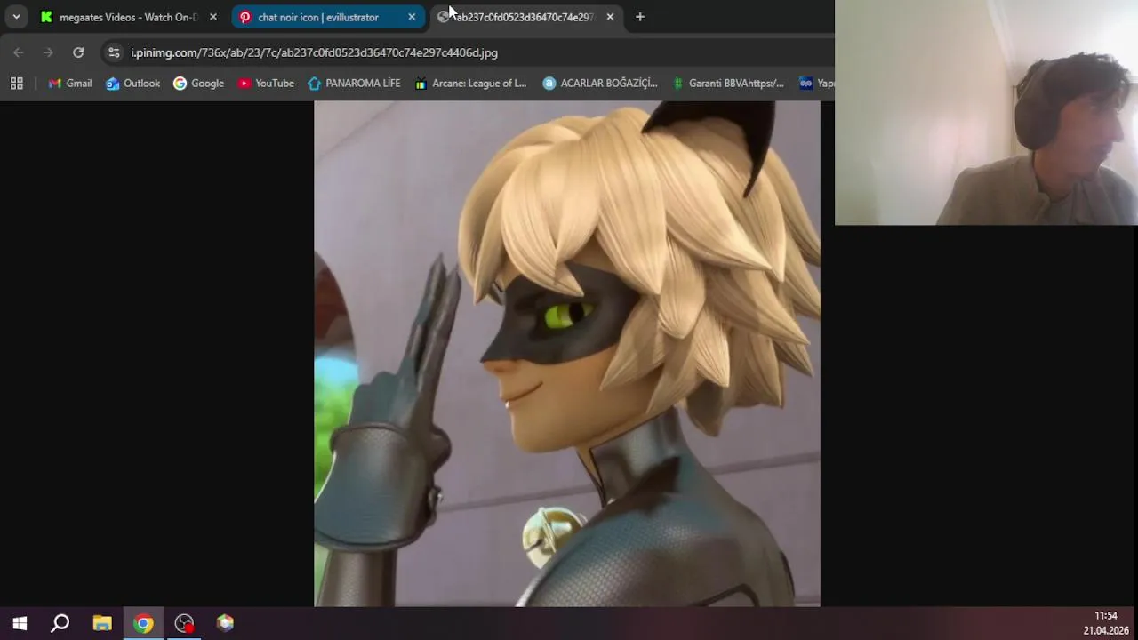The width and height of the screenshot is (1138, 640).
Task: Open the Gmail bookmark
Action: [x=70, y=83]
